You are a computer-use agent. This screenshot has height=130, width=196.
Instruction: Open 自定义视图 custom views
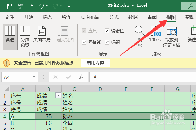click(x=63, y=34)
